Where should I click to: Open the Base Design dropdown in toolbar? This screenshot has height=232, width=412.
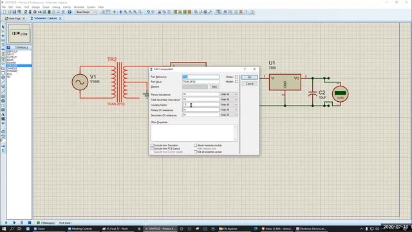click(86, 12)
